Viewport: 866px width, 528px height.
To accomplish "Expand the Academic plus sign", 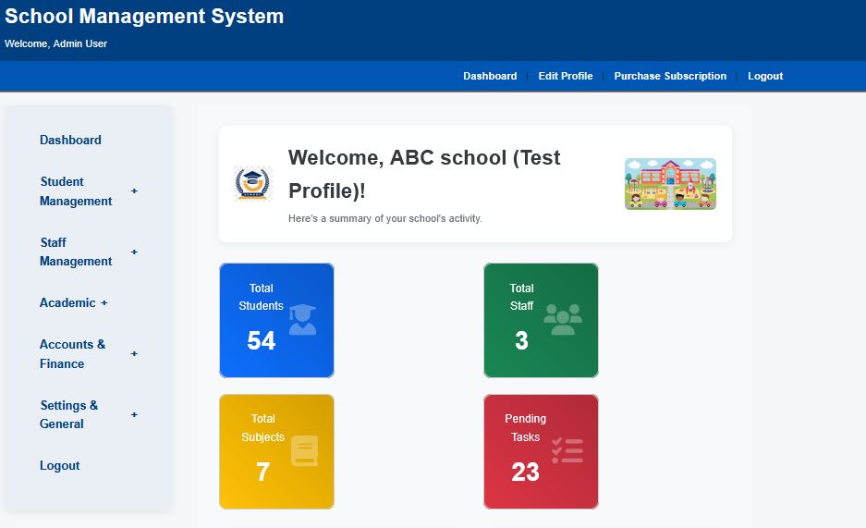I will [x=104, y=303].
